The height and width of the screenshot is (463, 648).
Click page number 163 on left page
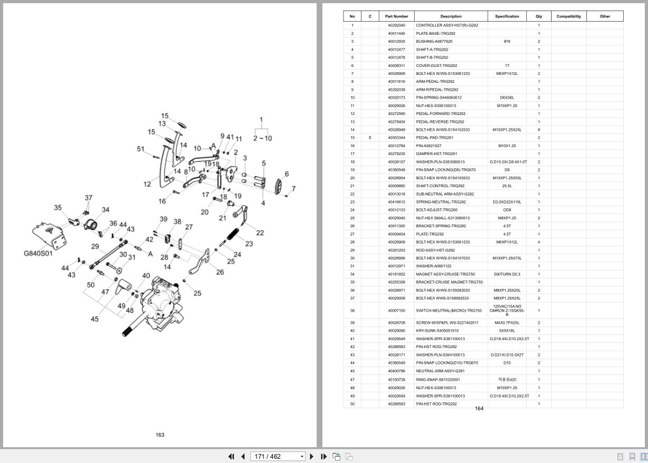coord(160,435)
